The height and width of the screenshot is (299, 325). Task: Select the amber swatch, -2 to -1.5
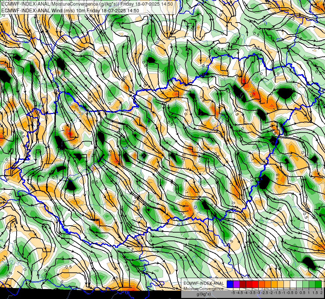click(274, 284)
